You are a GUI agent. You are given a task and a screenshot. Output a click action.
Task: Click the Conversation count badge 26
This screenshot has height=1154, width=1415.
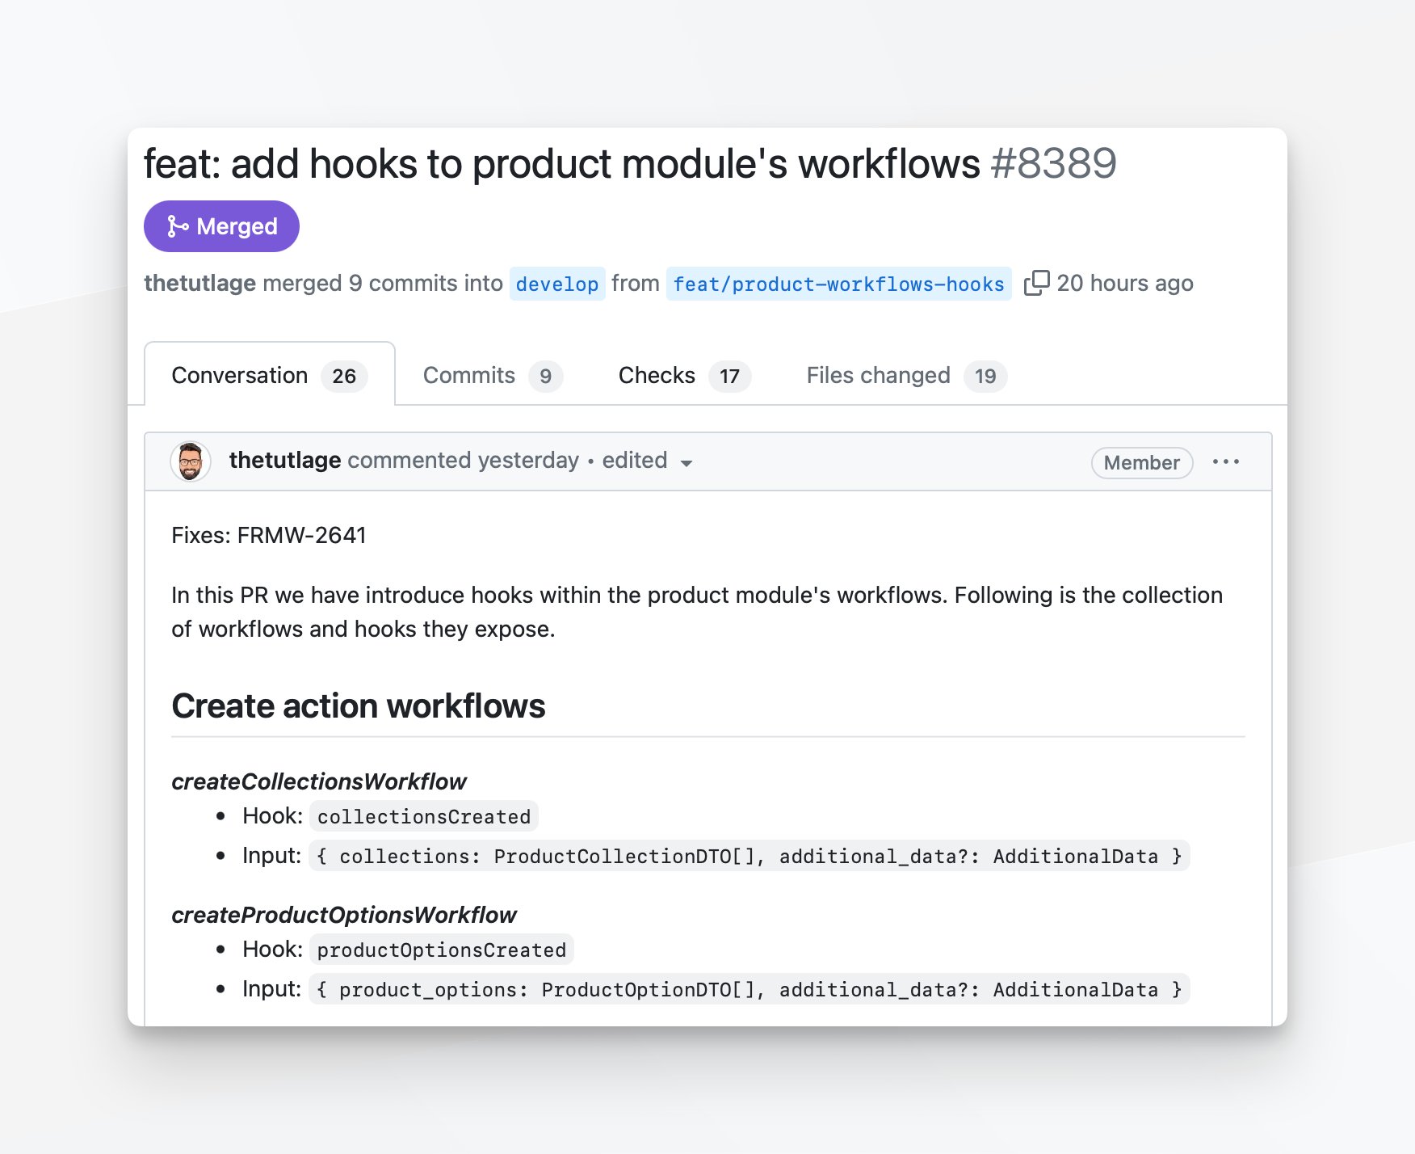click(x=344, y=376)
